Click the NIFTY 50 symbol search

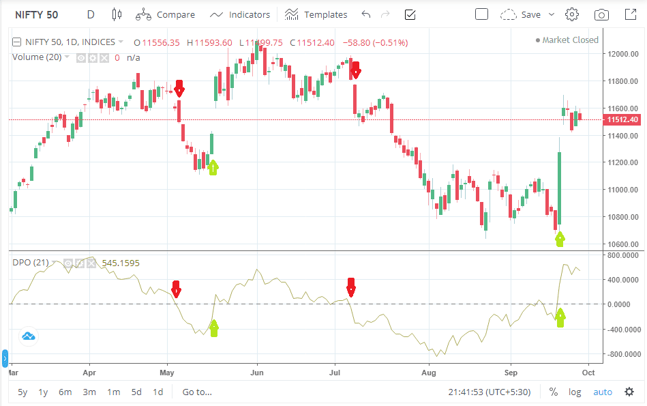point(37,15)
